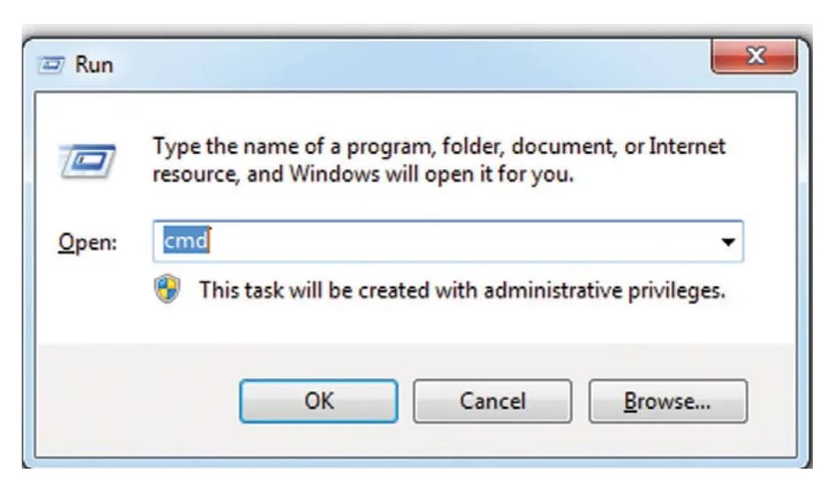Click the UAC shield icon

(167, 289)
